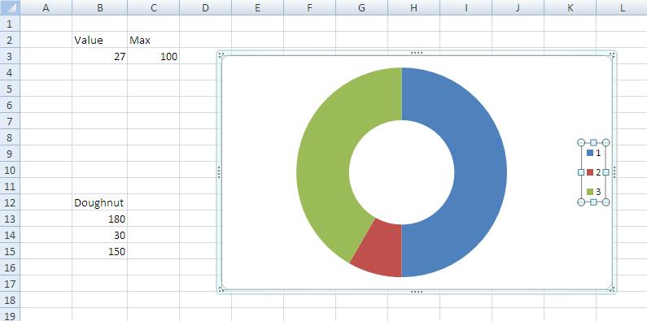Viewport: 647px width, 321px height.
Task: Select column C header
Action: point(153,7)
